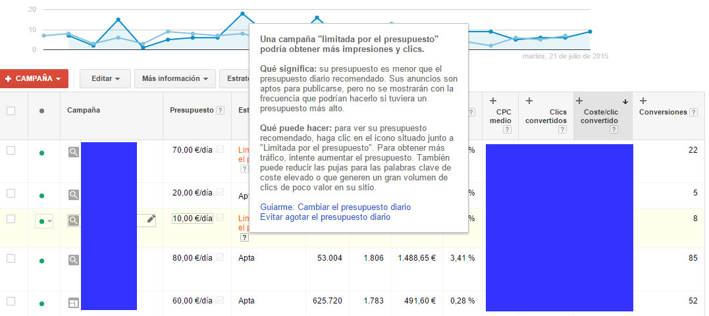Click budget chart icon beside 80,00 €/día

pos(221,257)
